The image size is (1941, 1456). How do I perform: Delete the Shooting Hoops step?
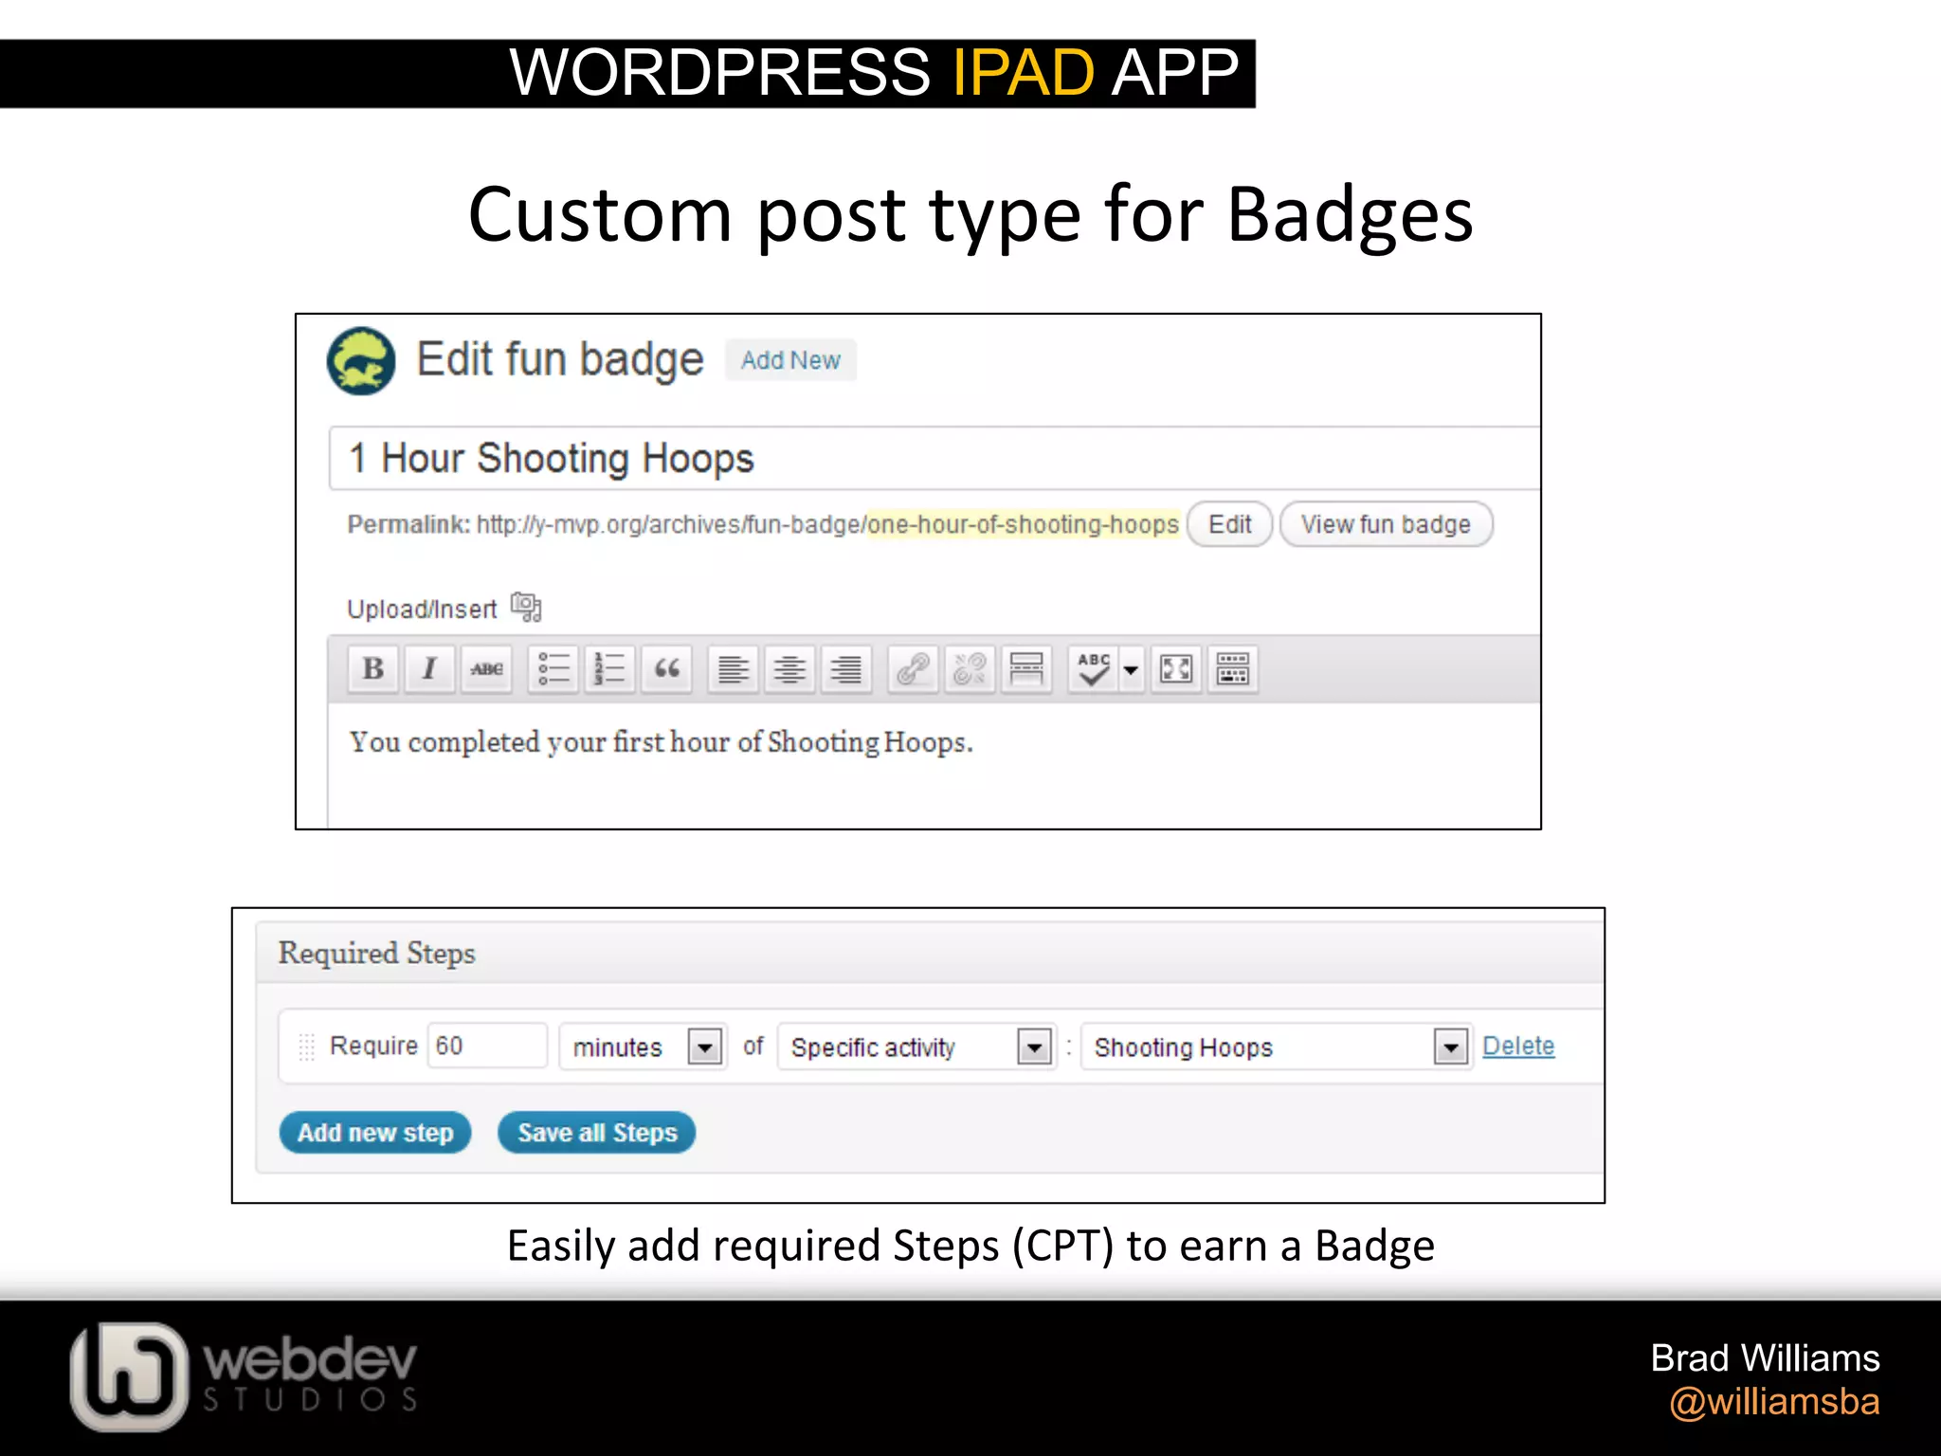pyautogui.click(x=1518, y=1046)
